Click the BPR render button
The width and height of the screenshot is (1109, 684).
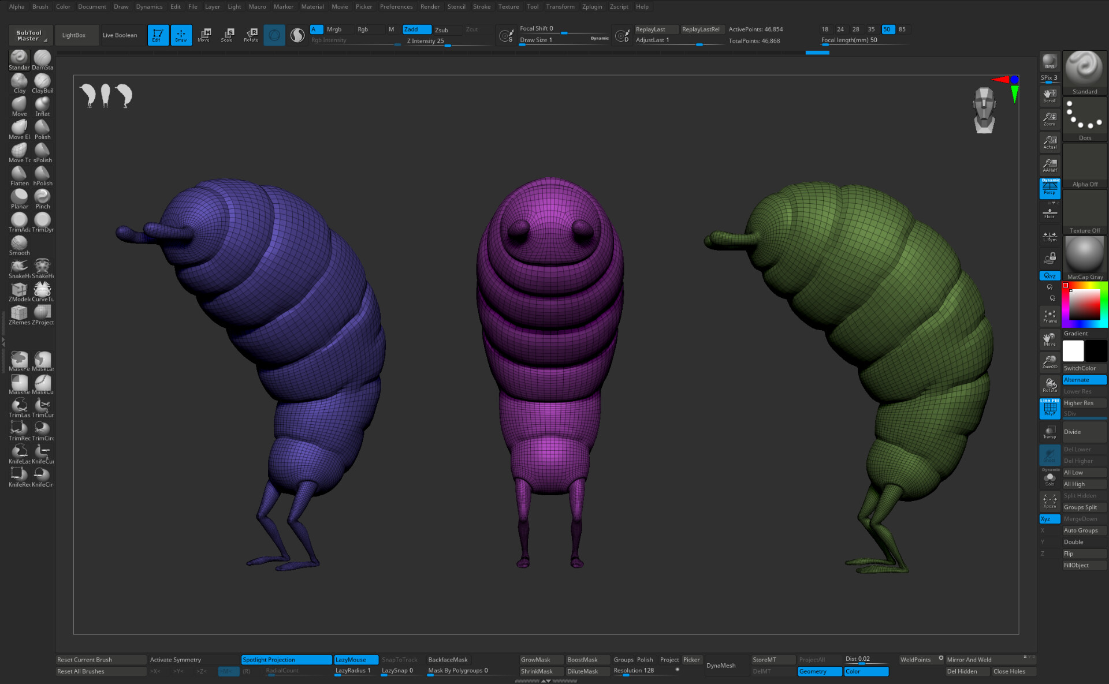(1050, 61)
